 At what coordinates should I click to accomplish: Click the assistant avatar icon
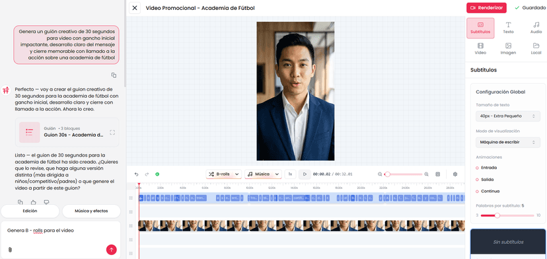click(x=6, y=90)
